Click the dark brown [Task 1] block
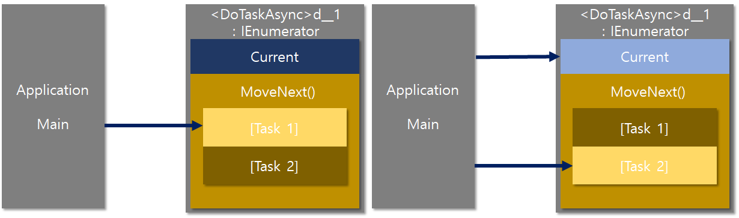 tap(645, 127)
